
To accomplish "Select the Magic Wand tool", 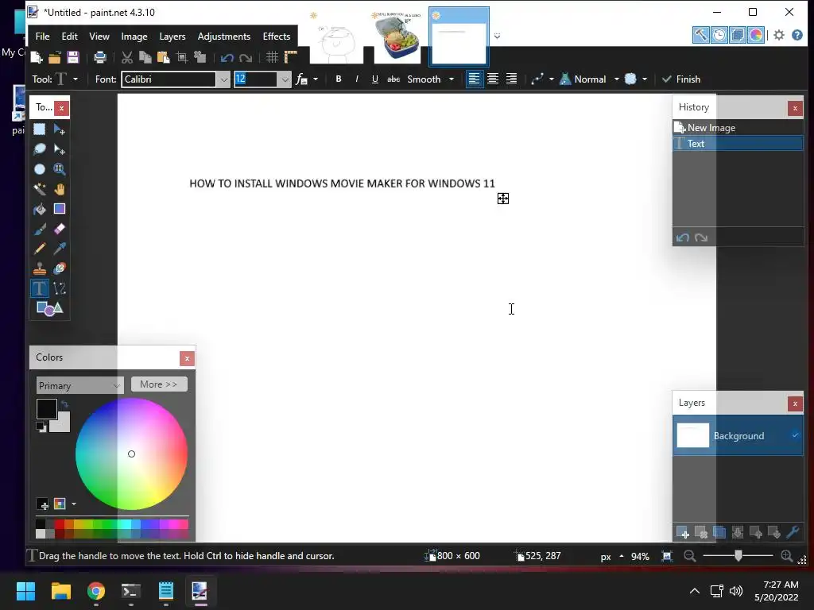I will click(x=40, y=189).
